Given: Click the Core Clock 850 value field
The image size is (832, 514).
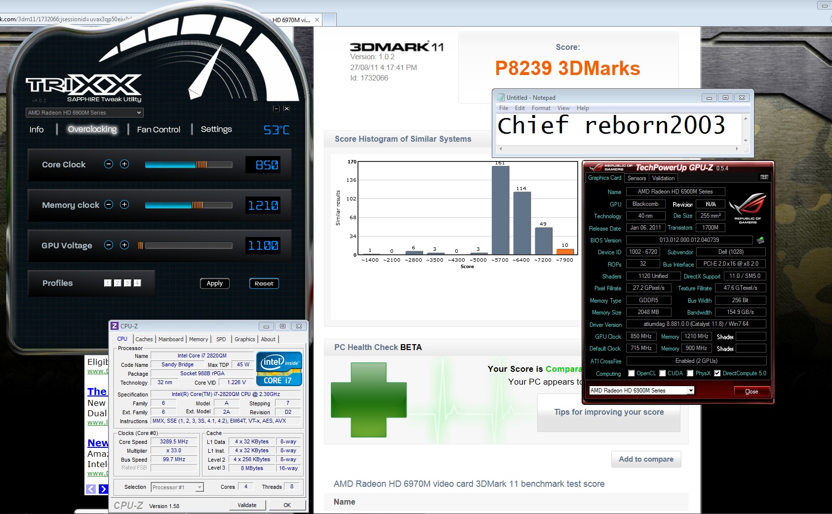Looking at the screenshot, I should click(263, 164).
